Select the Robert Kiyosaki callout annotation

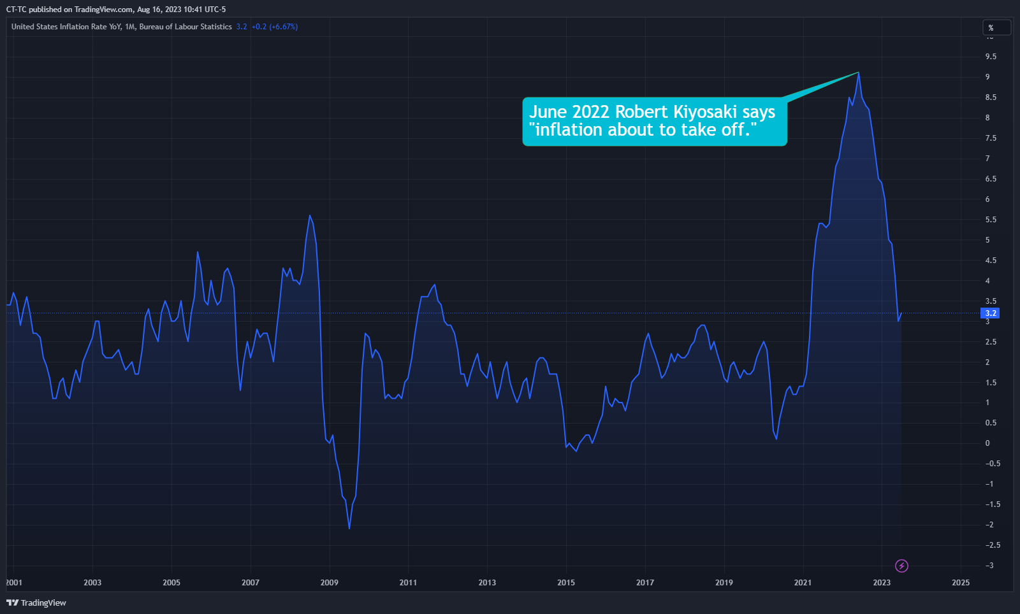[654, 121]
